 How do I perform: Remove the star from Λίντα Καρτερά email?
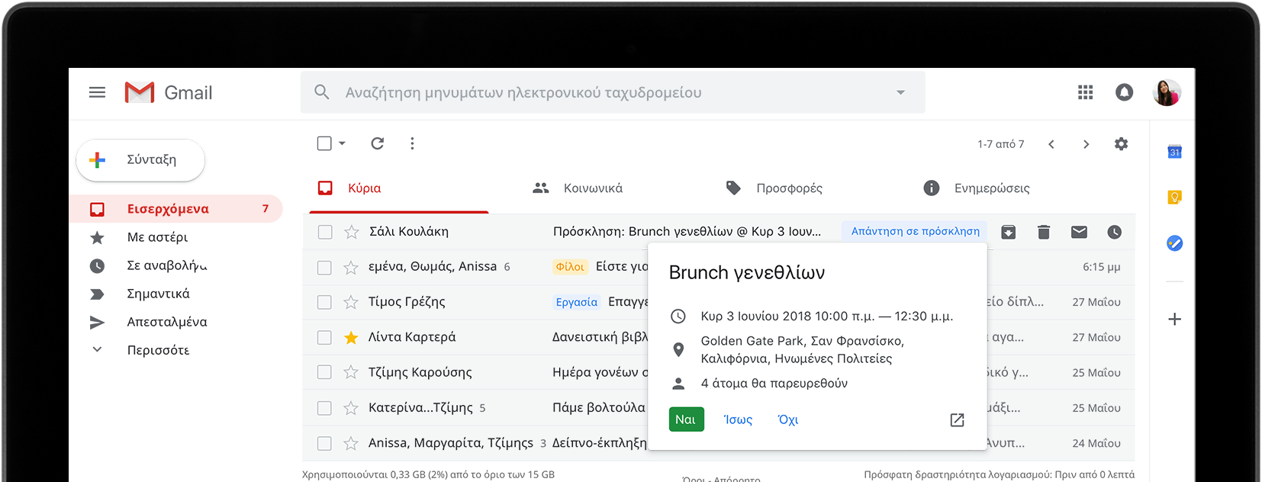click(351, 337)
